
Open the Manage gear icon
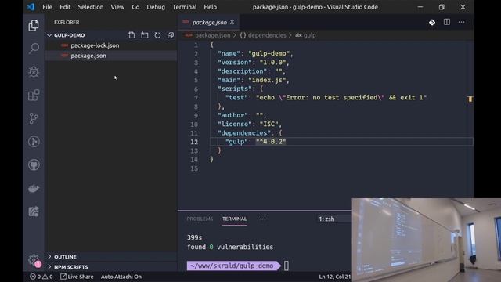[34, 259]
